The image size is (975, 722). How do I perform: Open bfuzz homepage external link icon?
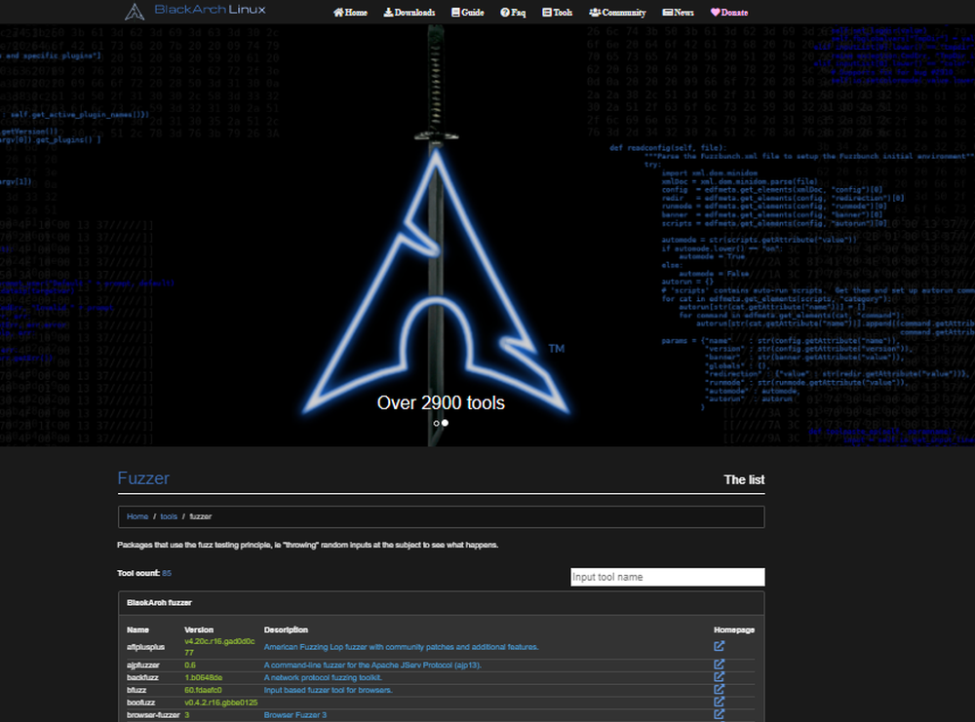(x=719, y=689)
